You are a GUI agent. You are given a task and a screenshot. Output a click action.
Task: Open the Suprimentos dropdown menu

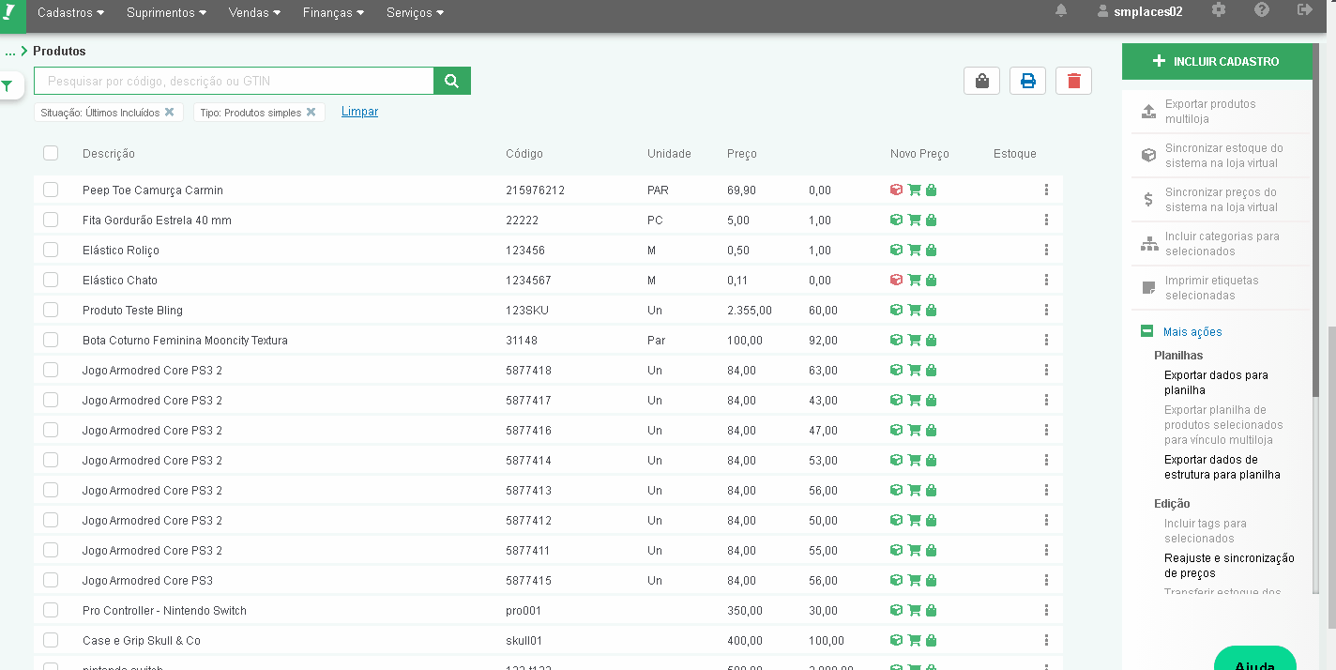pyautogui.click(x=167, y=13)
